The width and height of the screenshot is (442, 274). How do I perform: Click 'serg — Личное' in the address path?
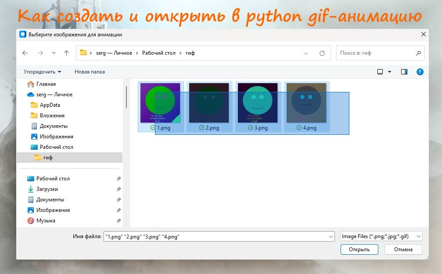(x=114, y=53)
